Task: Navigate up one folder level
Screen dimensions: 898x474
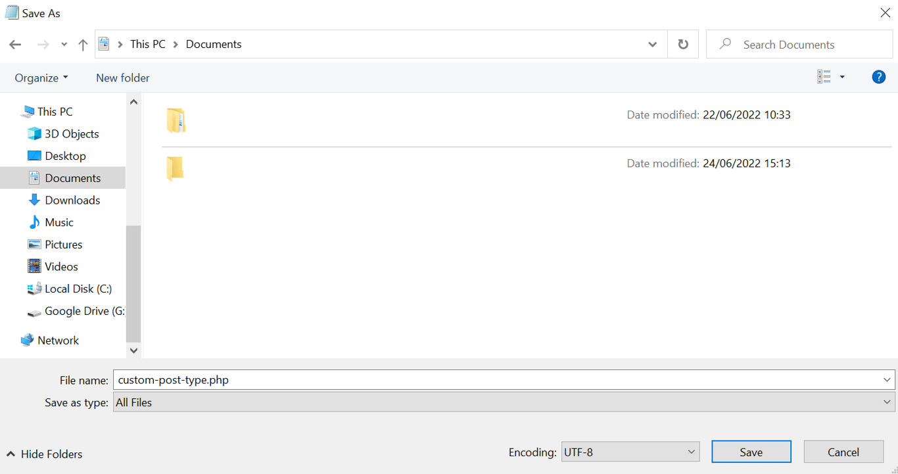Action: pos(82,44)
